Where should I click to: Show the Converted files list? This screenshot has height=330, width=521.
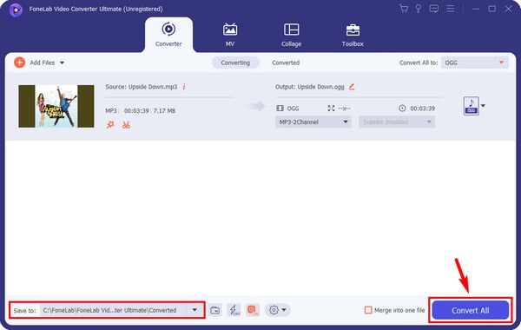tap(286, 63)
